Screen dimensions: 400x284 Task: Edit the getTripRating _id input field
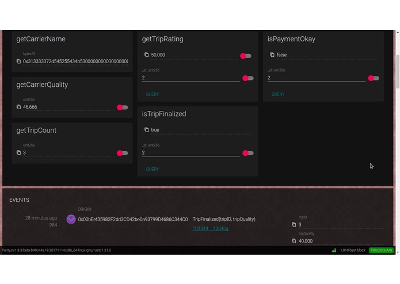coord(191,78)
